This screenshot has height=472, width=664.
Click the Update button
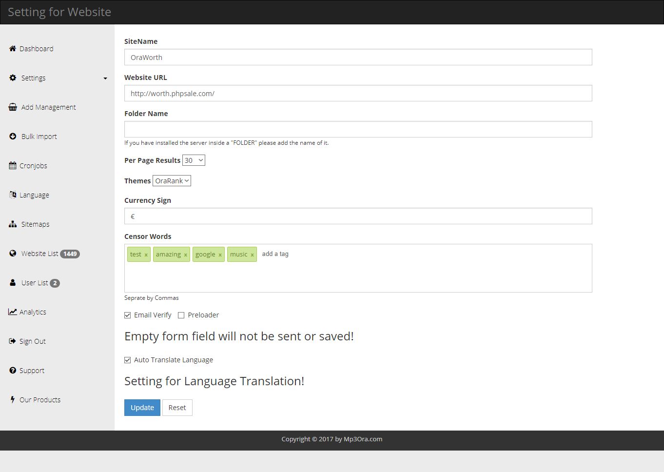(x=142, y=408)
